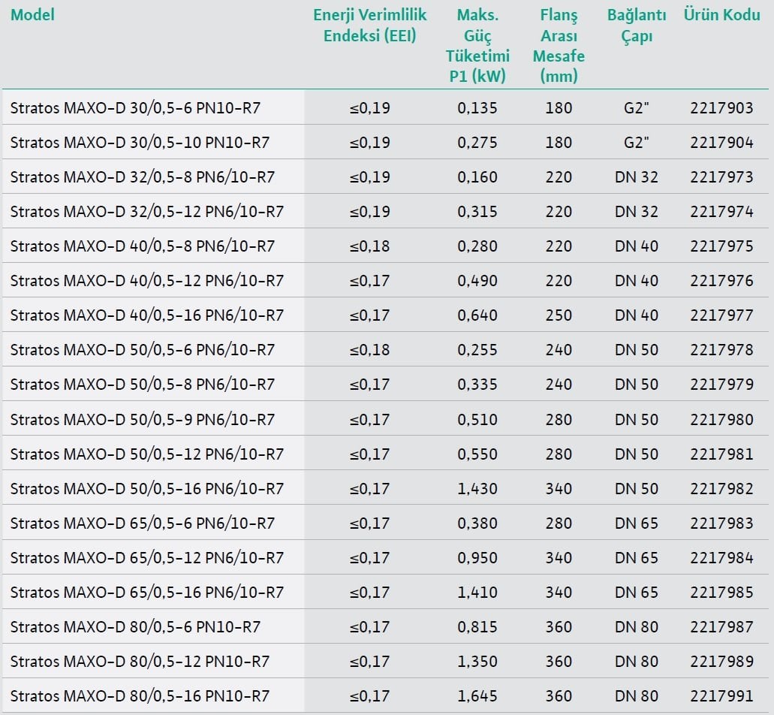Click the Enerji Verimlilik Endeksi (EEI) header
774x715 pixels.
coord(369,26)
